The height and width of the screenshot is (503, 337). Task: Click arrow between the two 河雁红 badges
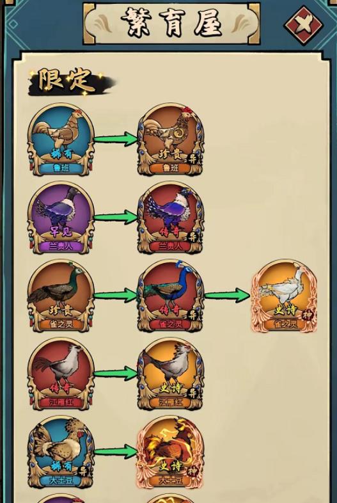point(116,373)
